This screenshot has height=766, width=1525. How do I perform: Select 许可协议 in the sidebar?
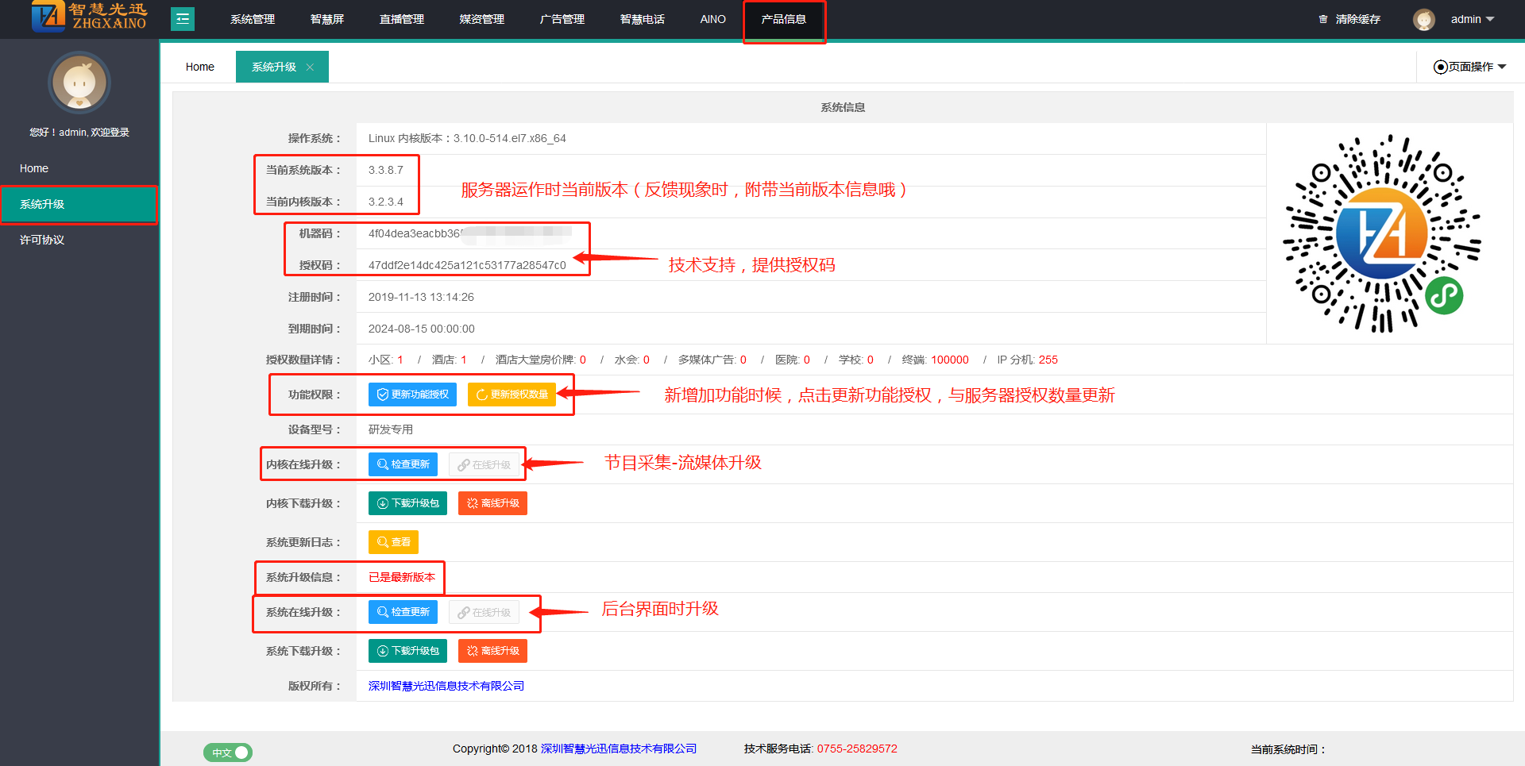(42, 240)
